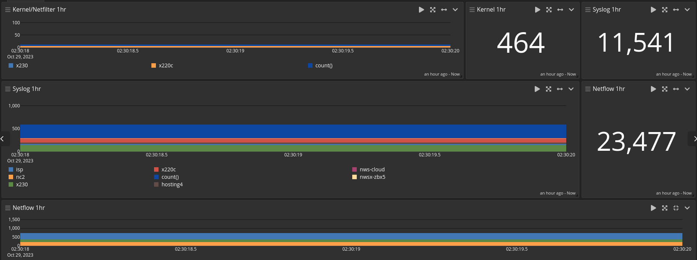Click stretch-width icon on Syslog 1hr count widget
This screenshot has width=697, height=260.
(x=676, y=10)
